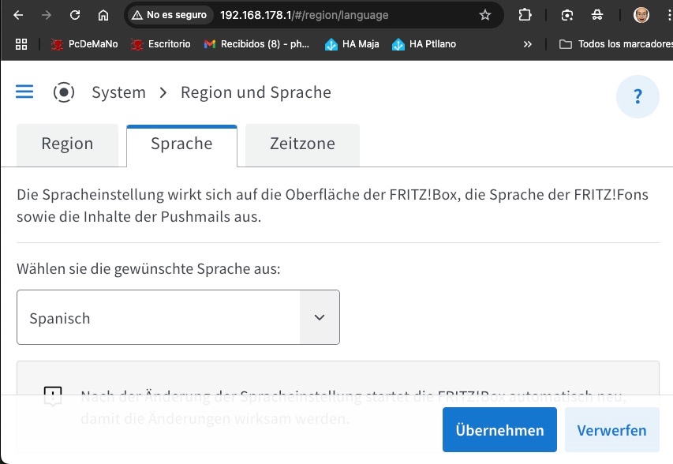Open the FRITZ!Box hamburger menu

pos(24,92)
